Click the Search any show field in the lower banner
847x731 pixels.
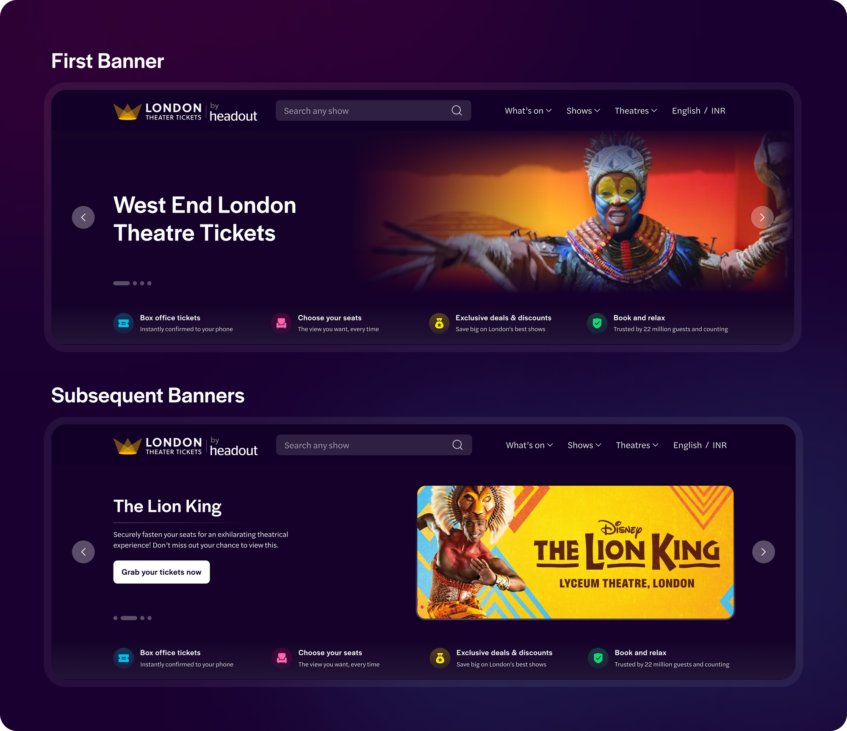pos(374,445)
